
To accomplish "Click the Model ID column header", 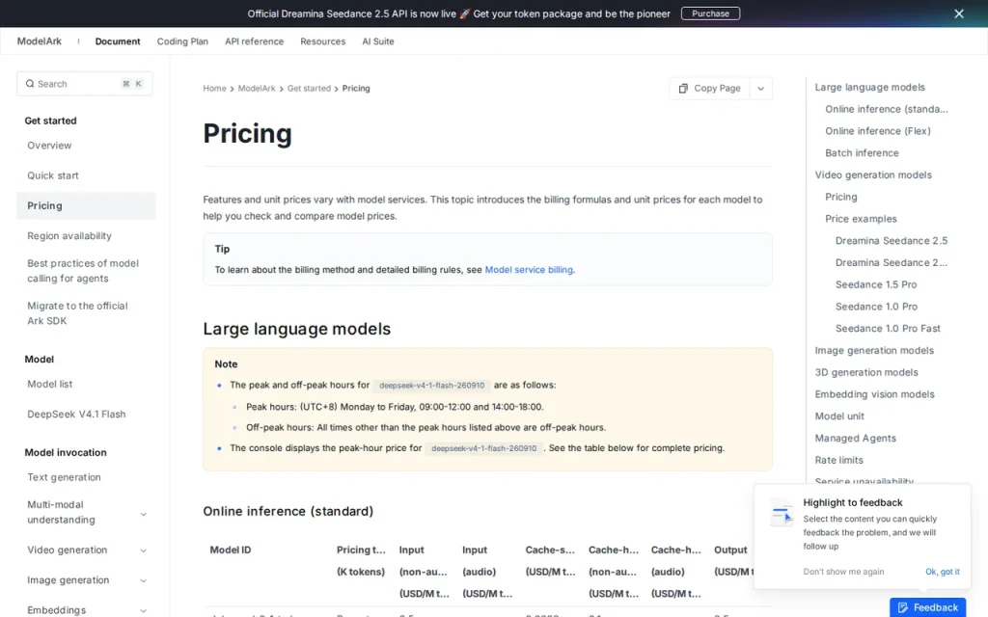I will [x=230, y=550].
